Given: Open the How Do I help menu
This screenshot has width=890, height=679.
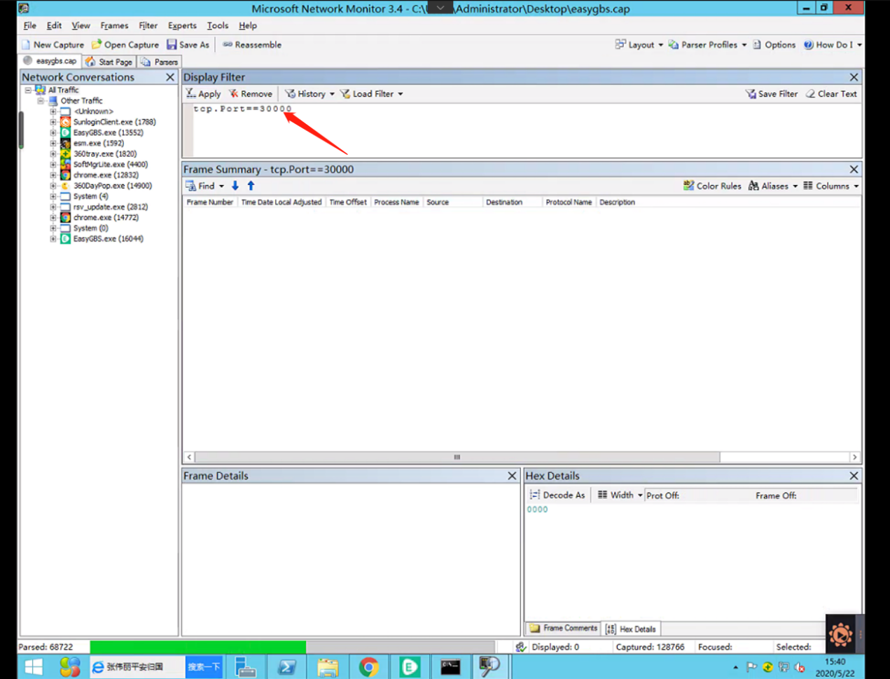Looking at the screenshot, I should [833, 45].
